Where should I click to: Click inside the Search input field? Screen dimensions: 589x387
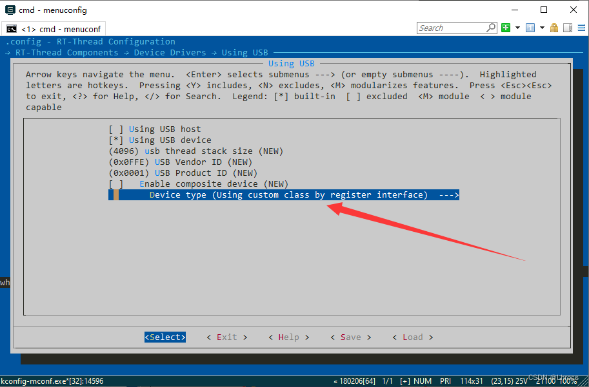pyautogui.click(x=452, y=28)
